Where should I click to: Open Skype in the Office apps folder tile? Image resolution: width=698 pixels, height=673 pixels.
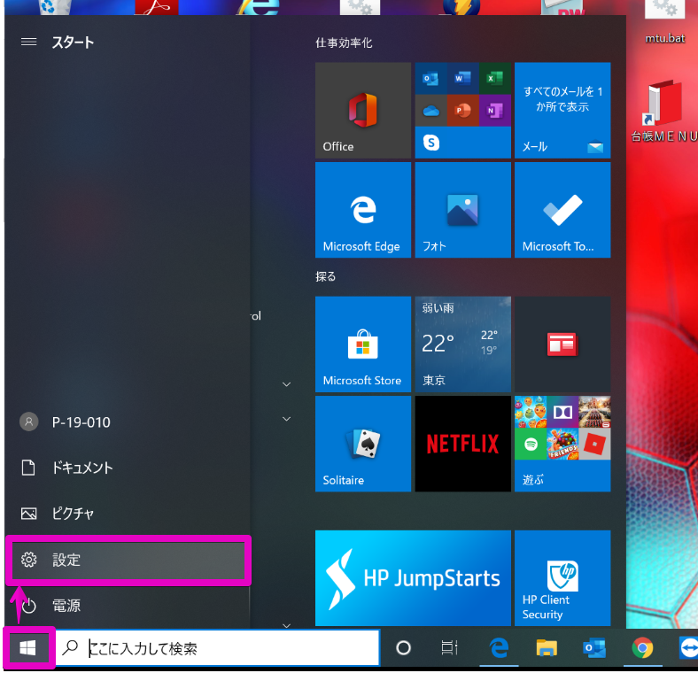tap(430, 143)
